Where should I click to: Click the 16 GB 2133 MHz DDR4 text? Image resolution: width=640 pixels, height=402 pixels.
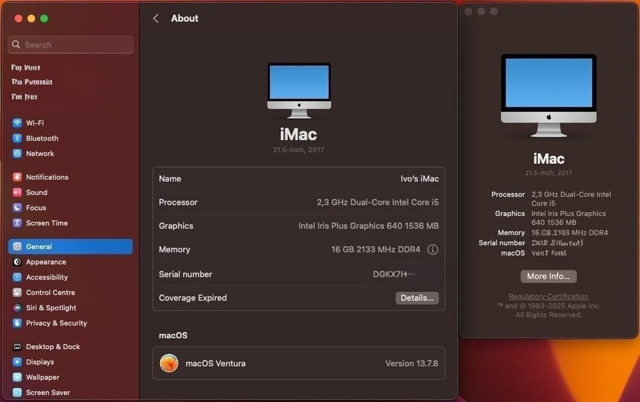coord(376,249)
